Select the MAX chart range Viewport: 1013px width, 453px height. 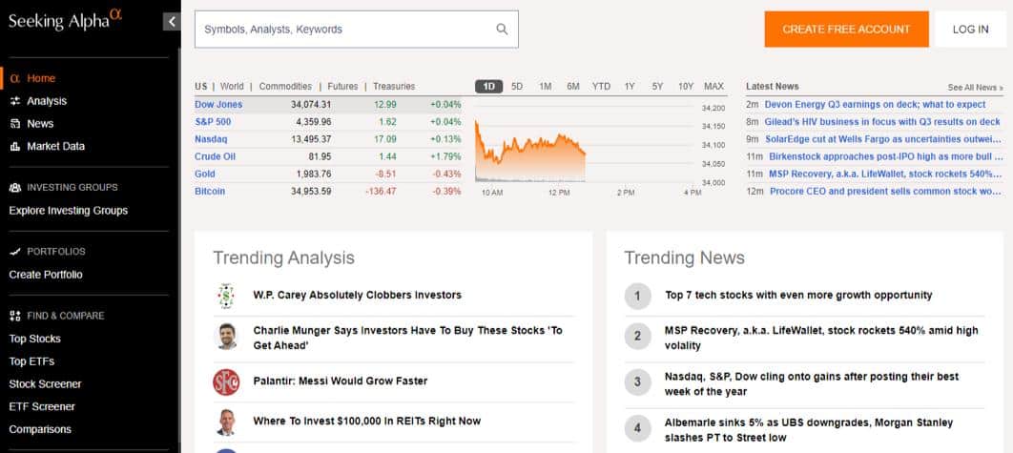713,86
